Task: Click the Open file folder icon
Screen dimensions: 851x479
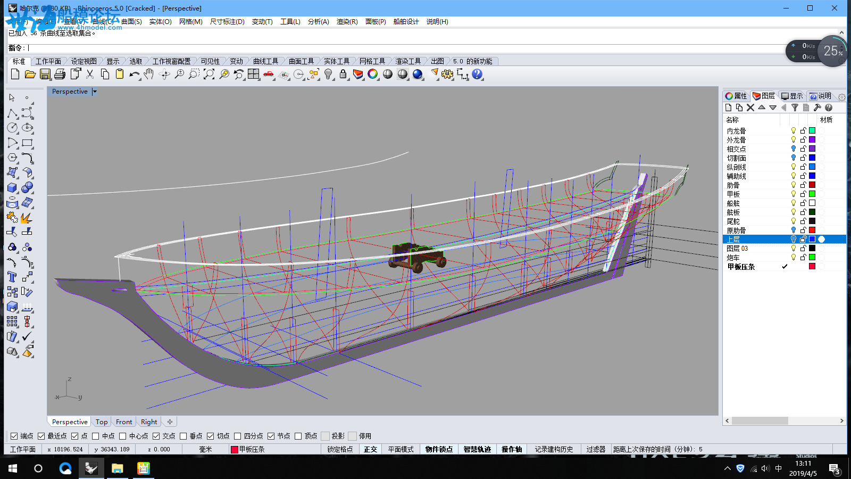Action: pyautogui.click(x=30, y=74)
